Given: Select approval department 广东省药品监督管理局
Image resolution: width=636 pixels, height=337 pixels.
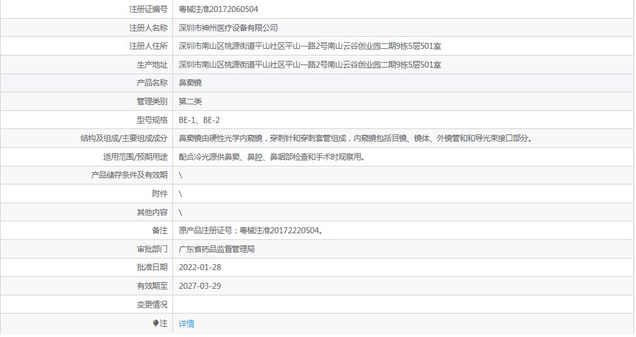Looking at the screenshot, I should tap(216, 249).
